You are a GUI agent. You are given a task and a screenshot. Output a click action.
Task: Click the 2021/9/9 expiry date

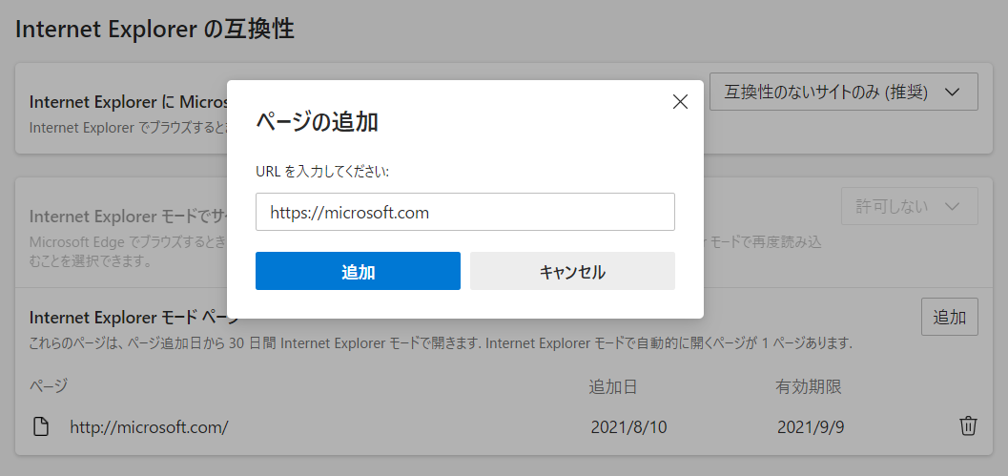point(810,427)
